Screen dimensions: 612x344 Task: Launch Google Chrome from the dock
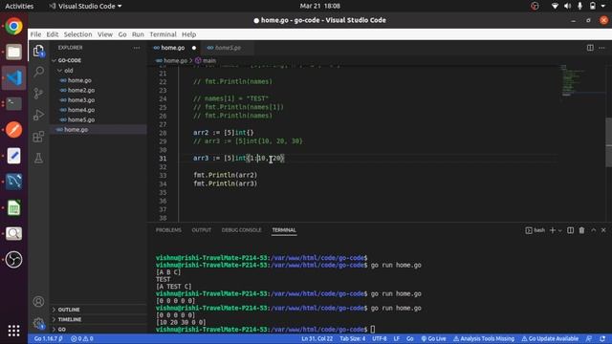13,26
